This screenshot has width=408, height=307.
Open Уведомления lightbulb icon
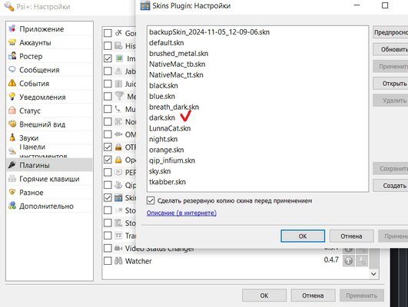click(x=12, y=97)
